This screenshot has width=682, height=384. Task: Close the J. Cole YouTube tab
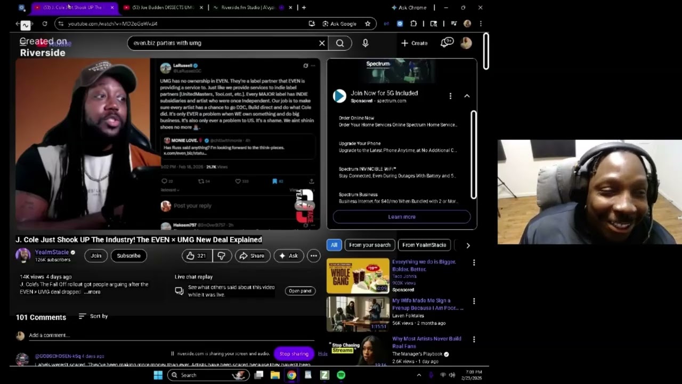pos(112,7)
